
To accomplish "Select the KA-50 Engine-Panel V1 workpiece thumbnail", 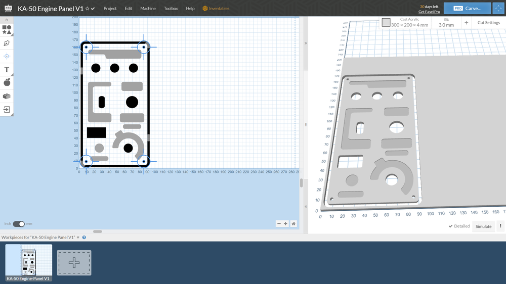I will 28,262.
